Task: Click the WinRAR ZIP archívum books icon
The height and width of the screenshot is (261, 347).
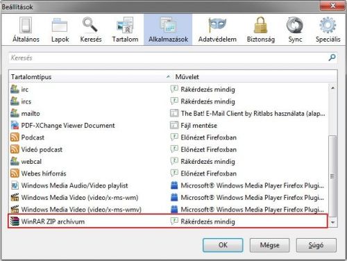Action: [15, 221]
